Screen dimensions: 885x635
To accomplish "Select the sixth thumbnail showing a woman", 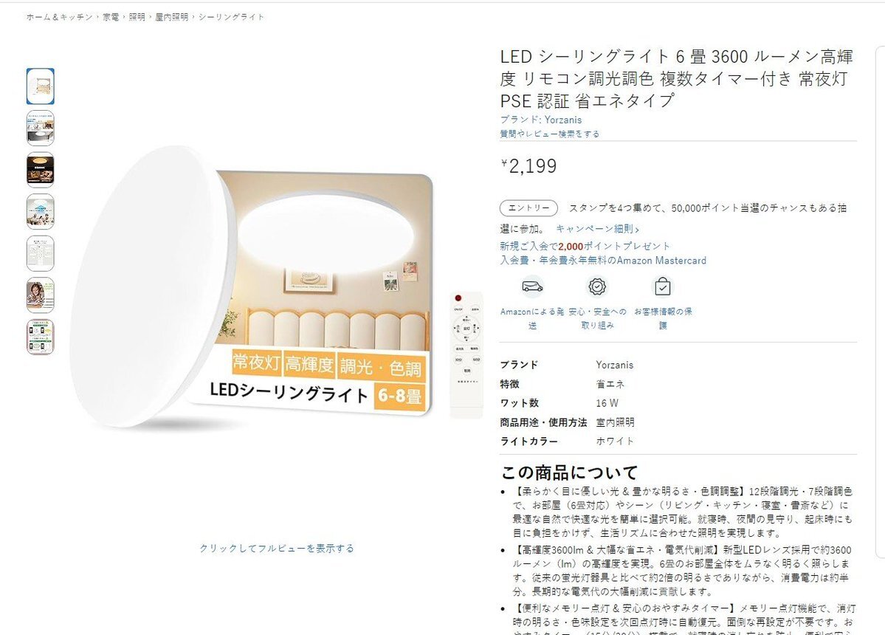I will pyautogui.click(x=40, y=295).
